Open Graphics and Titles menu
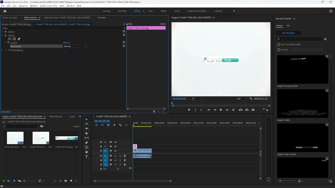The image size is (335, 188). (x=49, y=6)
